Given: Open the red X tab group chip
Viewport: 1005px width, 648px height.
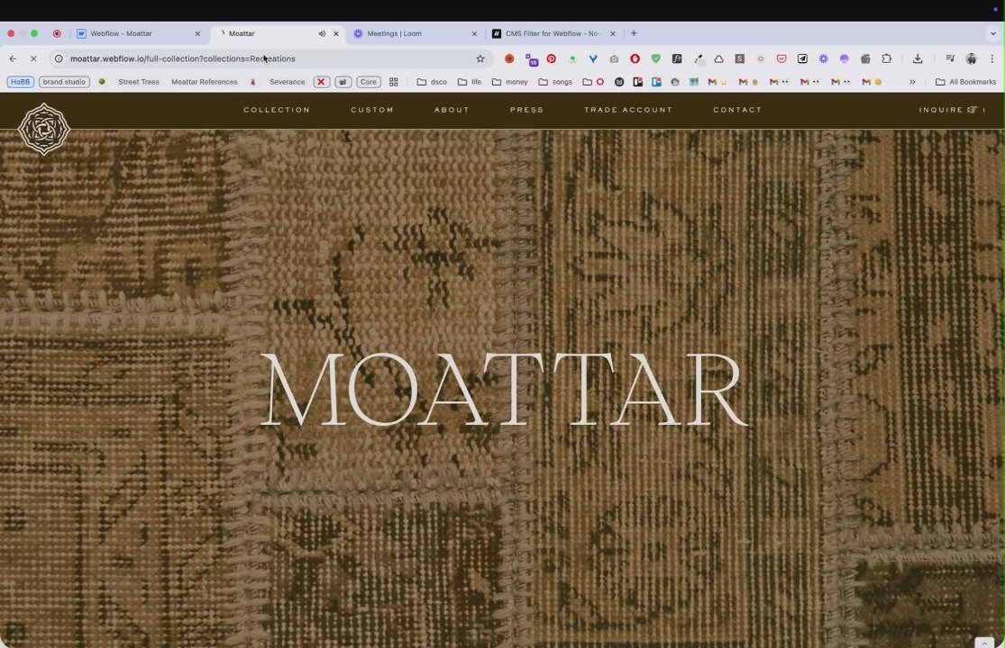Looking at the screenshot, I should (x=321, y=82).
